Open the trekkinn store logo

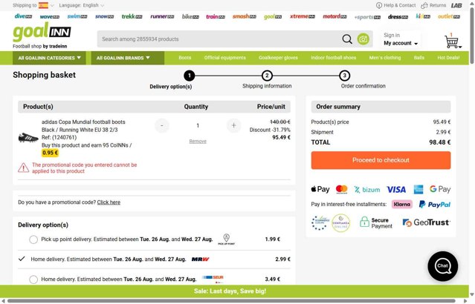click(x=132, y=16)
